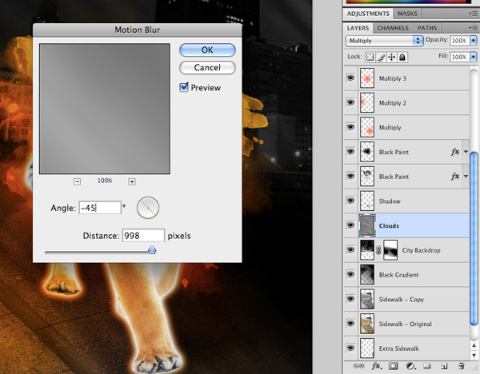Hide the Sidewalk - Original layer

pos(350,323)
